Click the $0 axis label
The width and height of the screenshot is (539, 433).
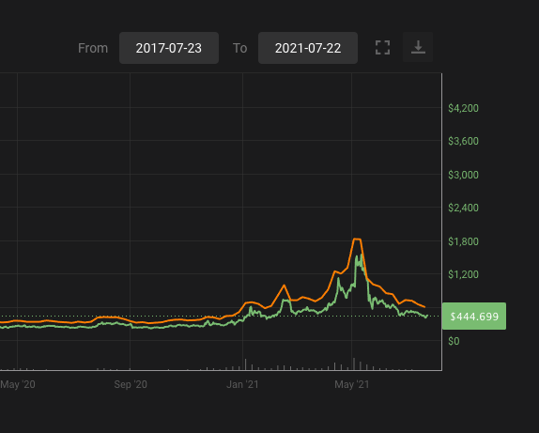454,341
